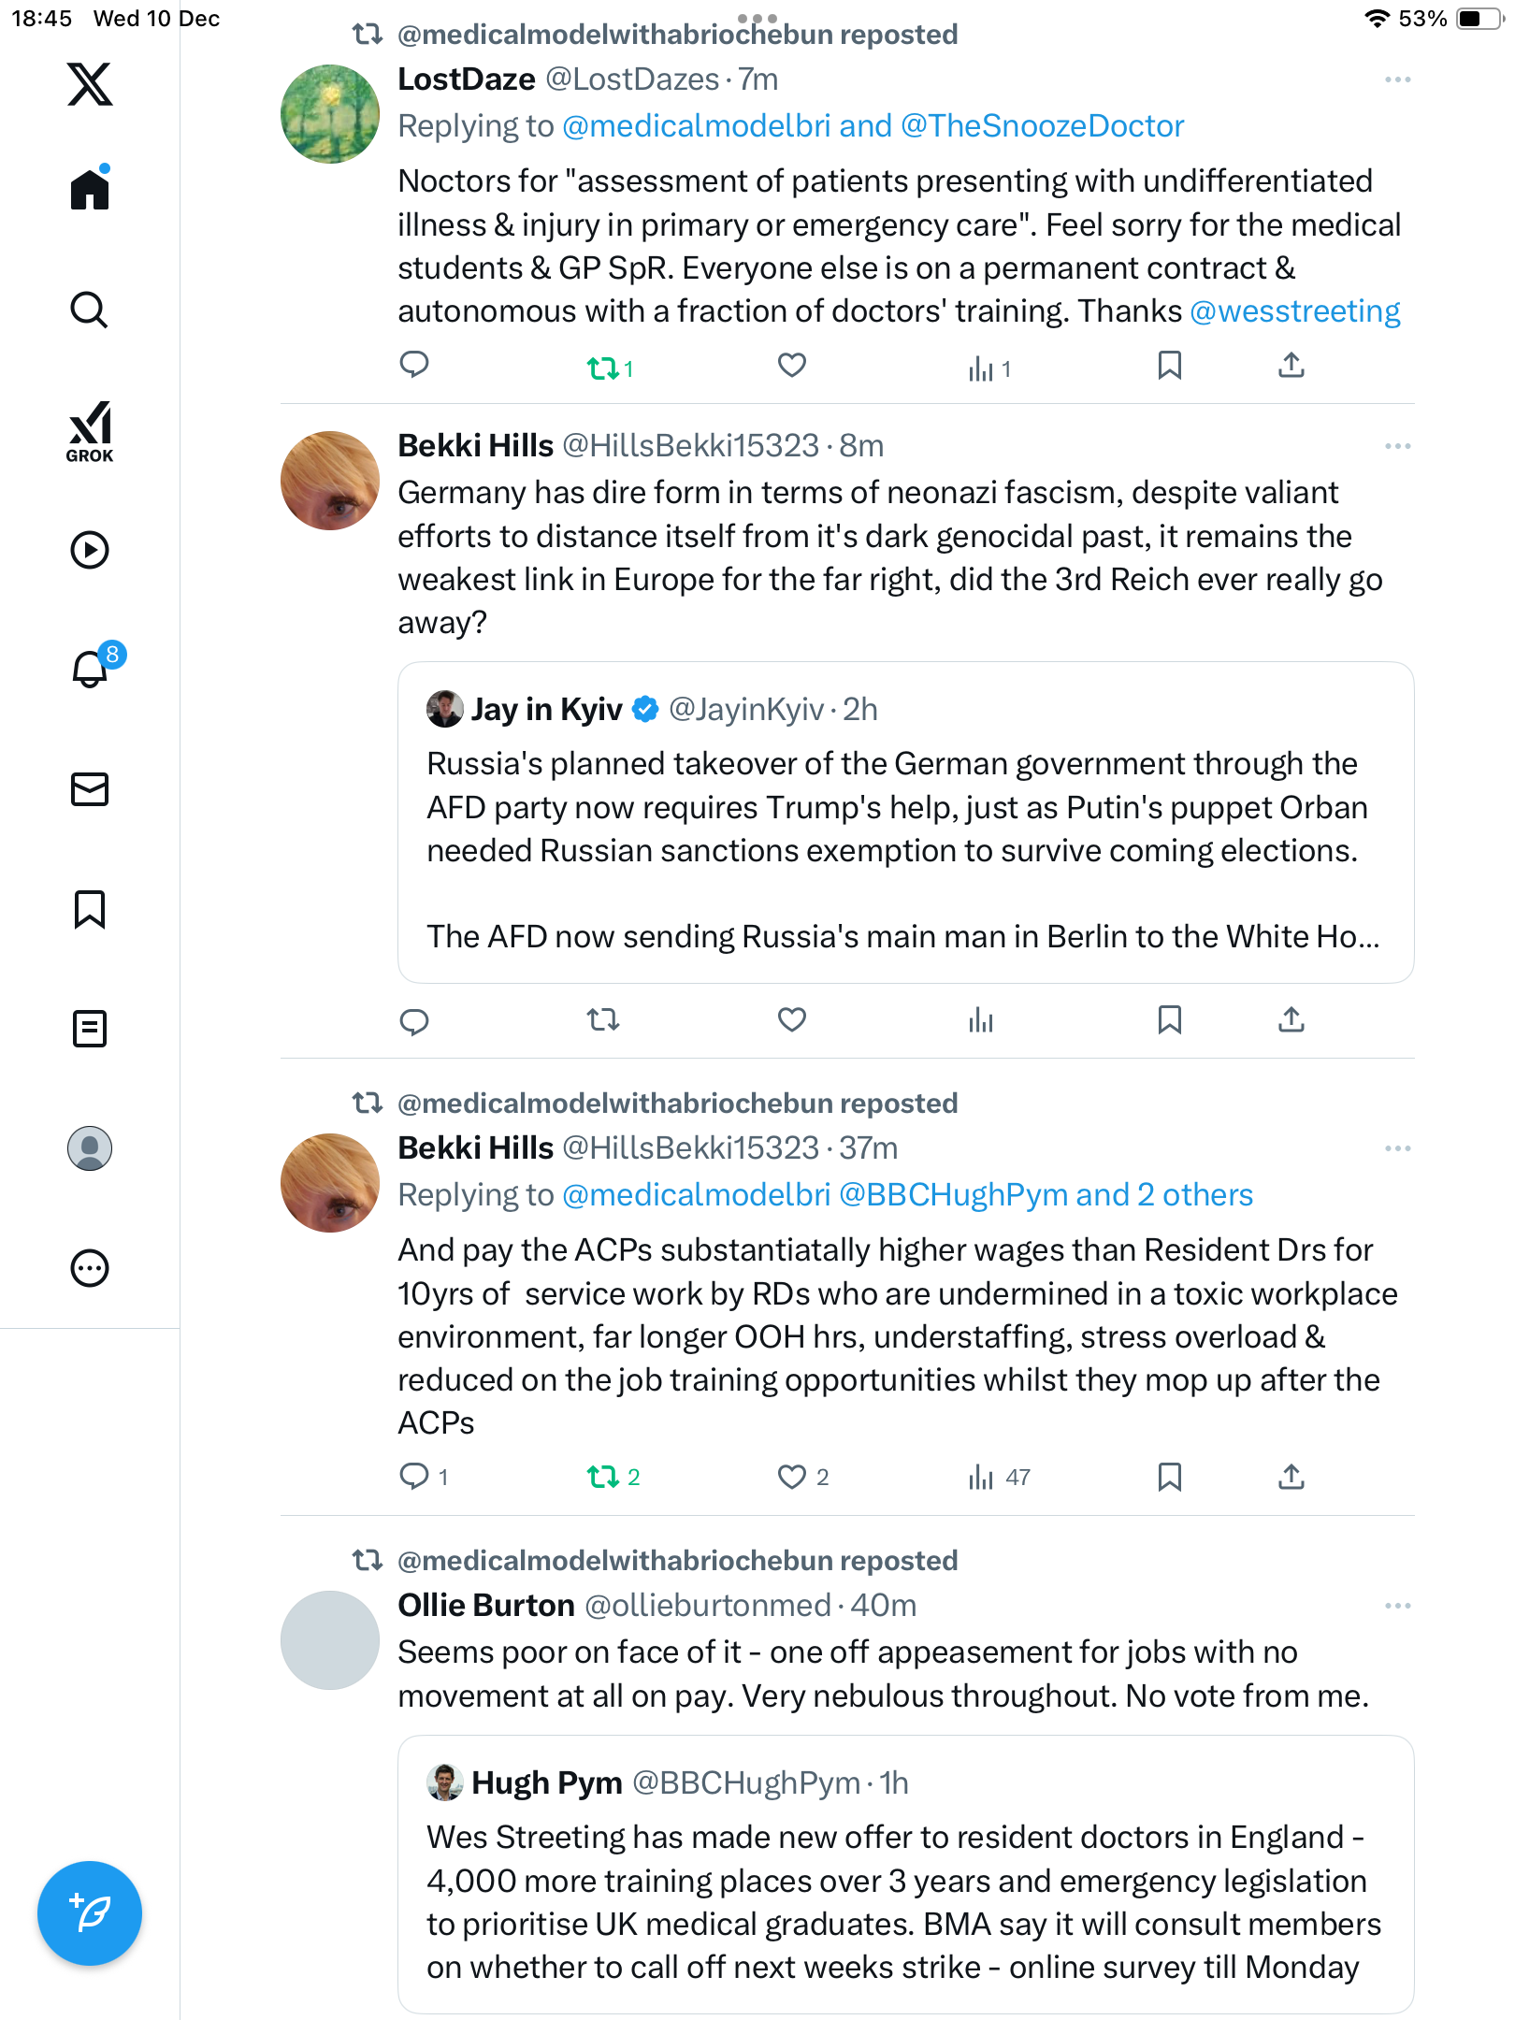1515x2020 pixels.
Task: Open the video play tab icon
Action: point(90,550)
